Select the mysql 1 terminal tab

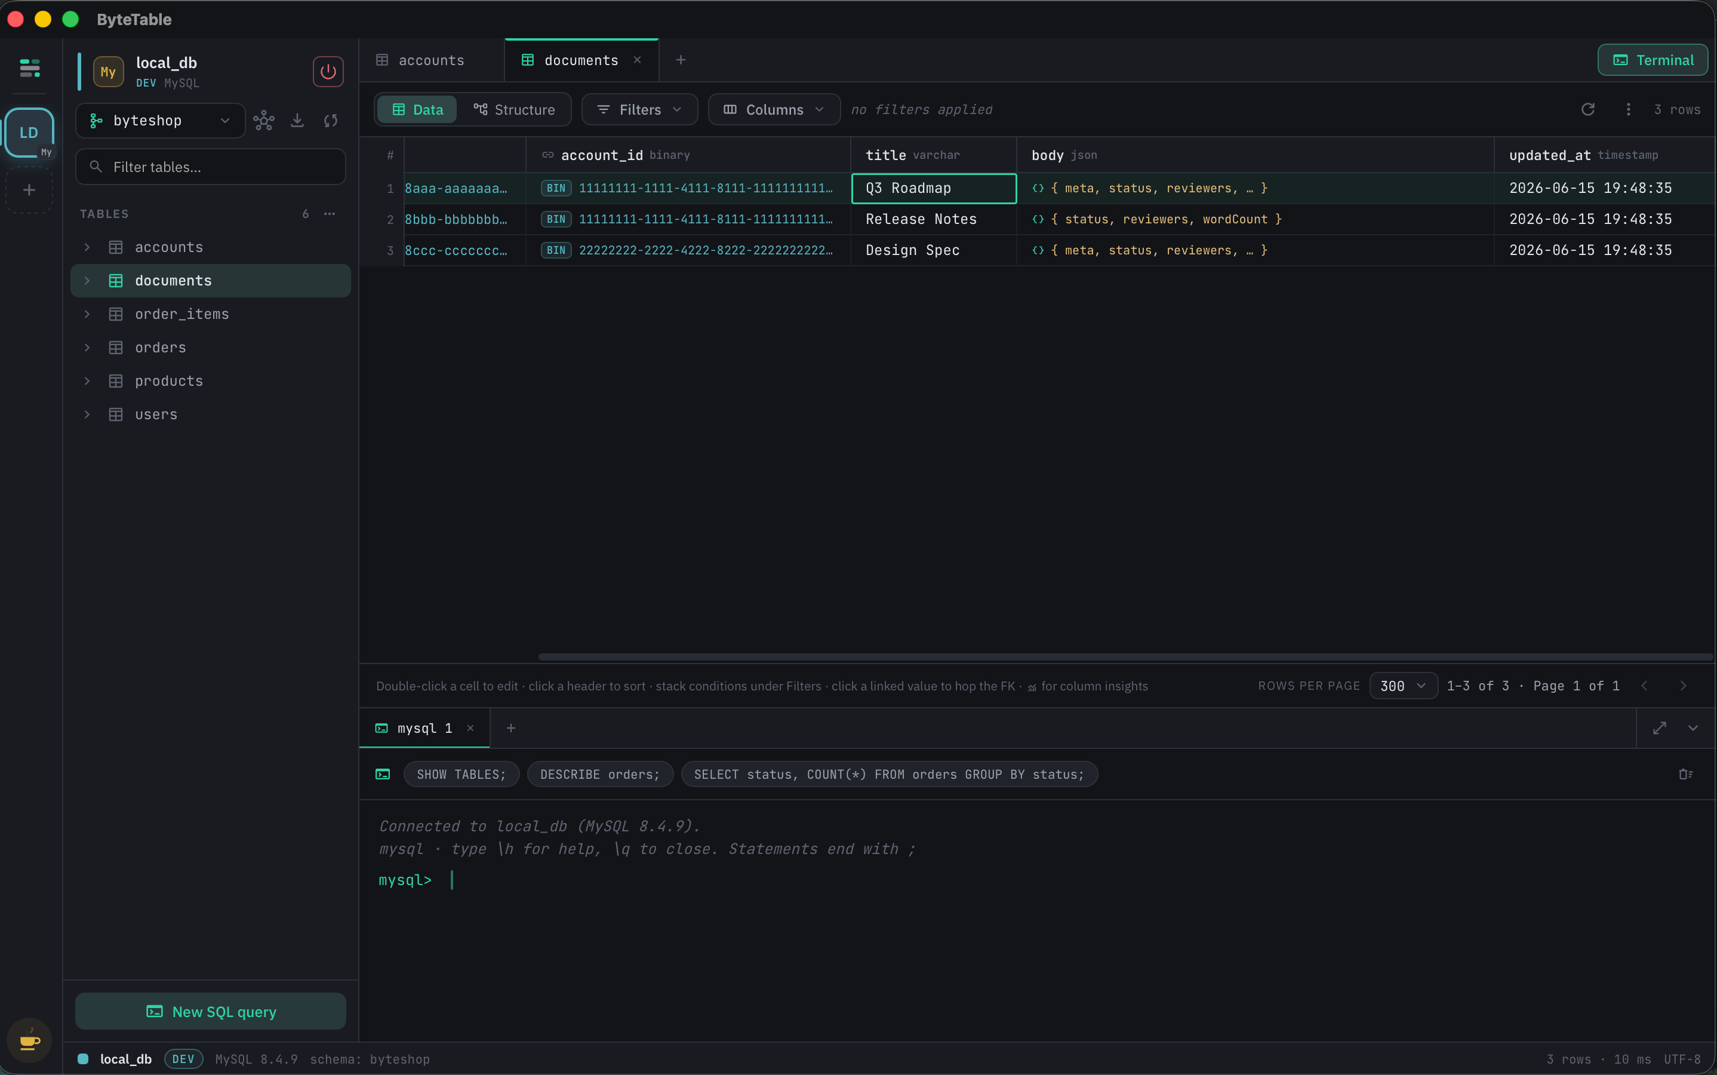tap(424, 728)
